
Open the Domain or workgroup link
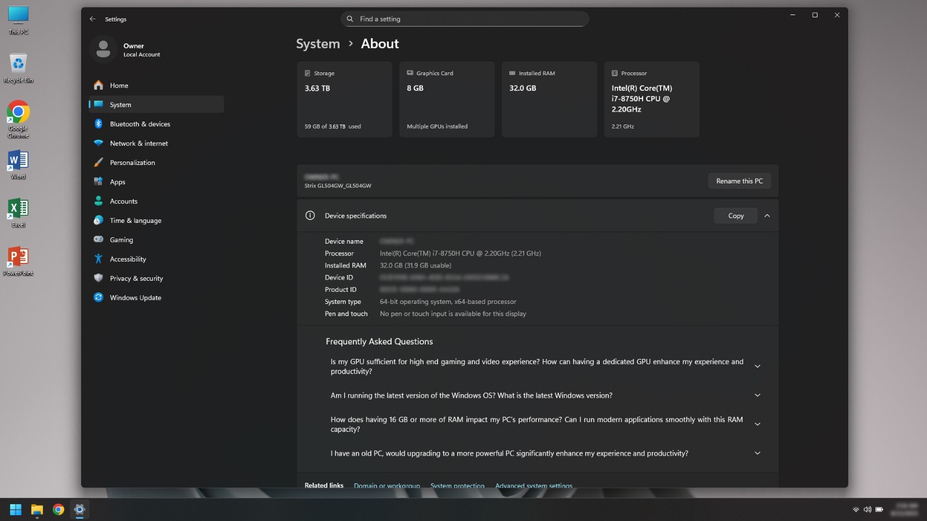pos(387,485)
